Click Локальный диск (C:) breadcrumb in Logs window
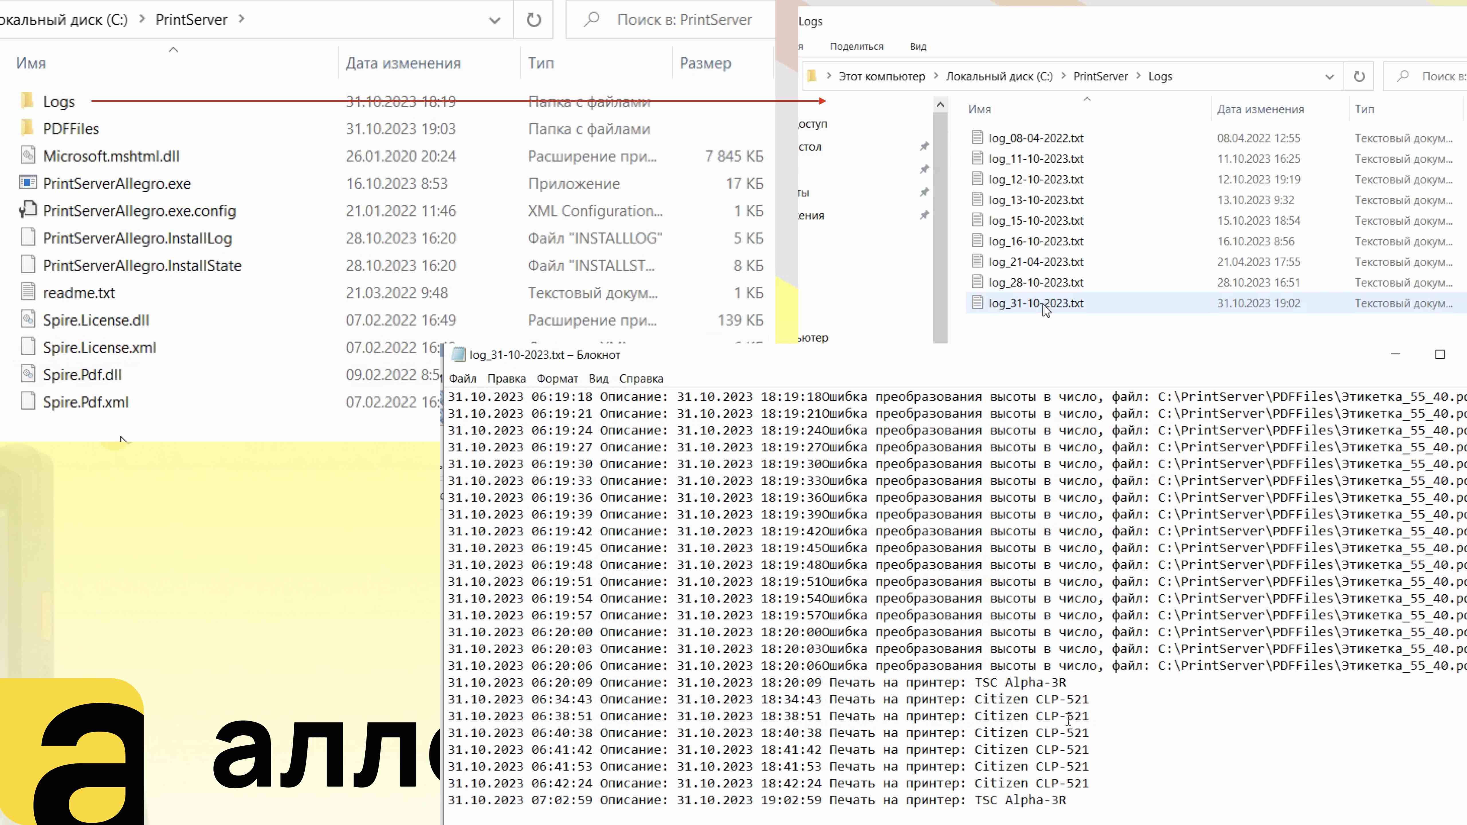This screenshot has width=1467, height=825. pyautogui.click(x=999, y=76)
